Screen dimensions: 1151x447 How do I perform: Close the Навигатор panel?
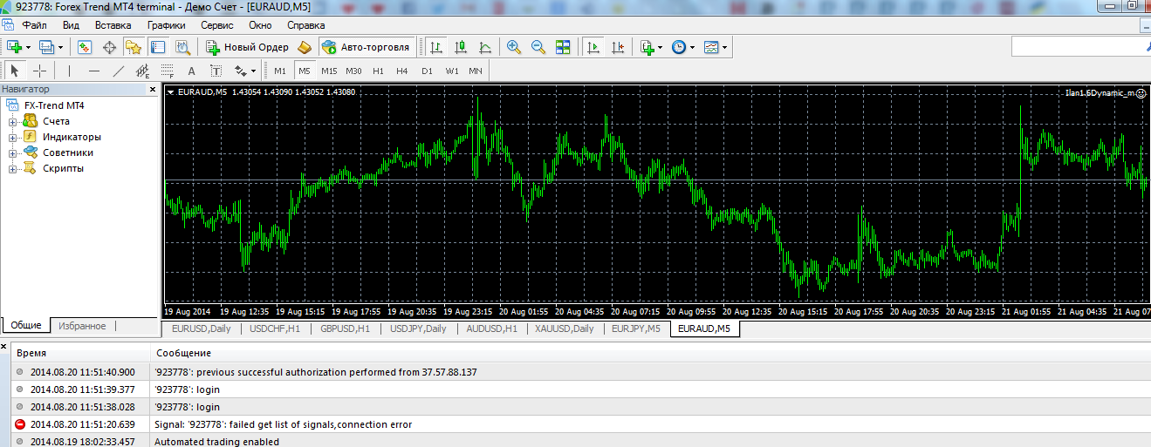pyautogui.click(x=153, y=89)
